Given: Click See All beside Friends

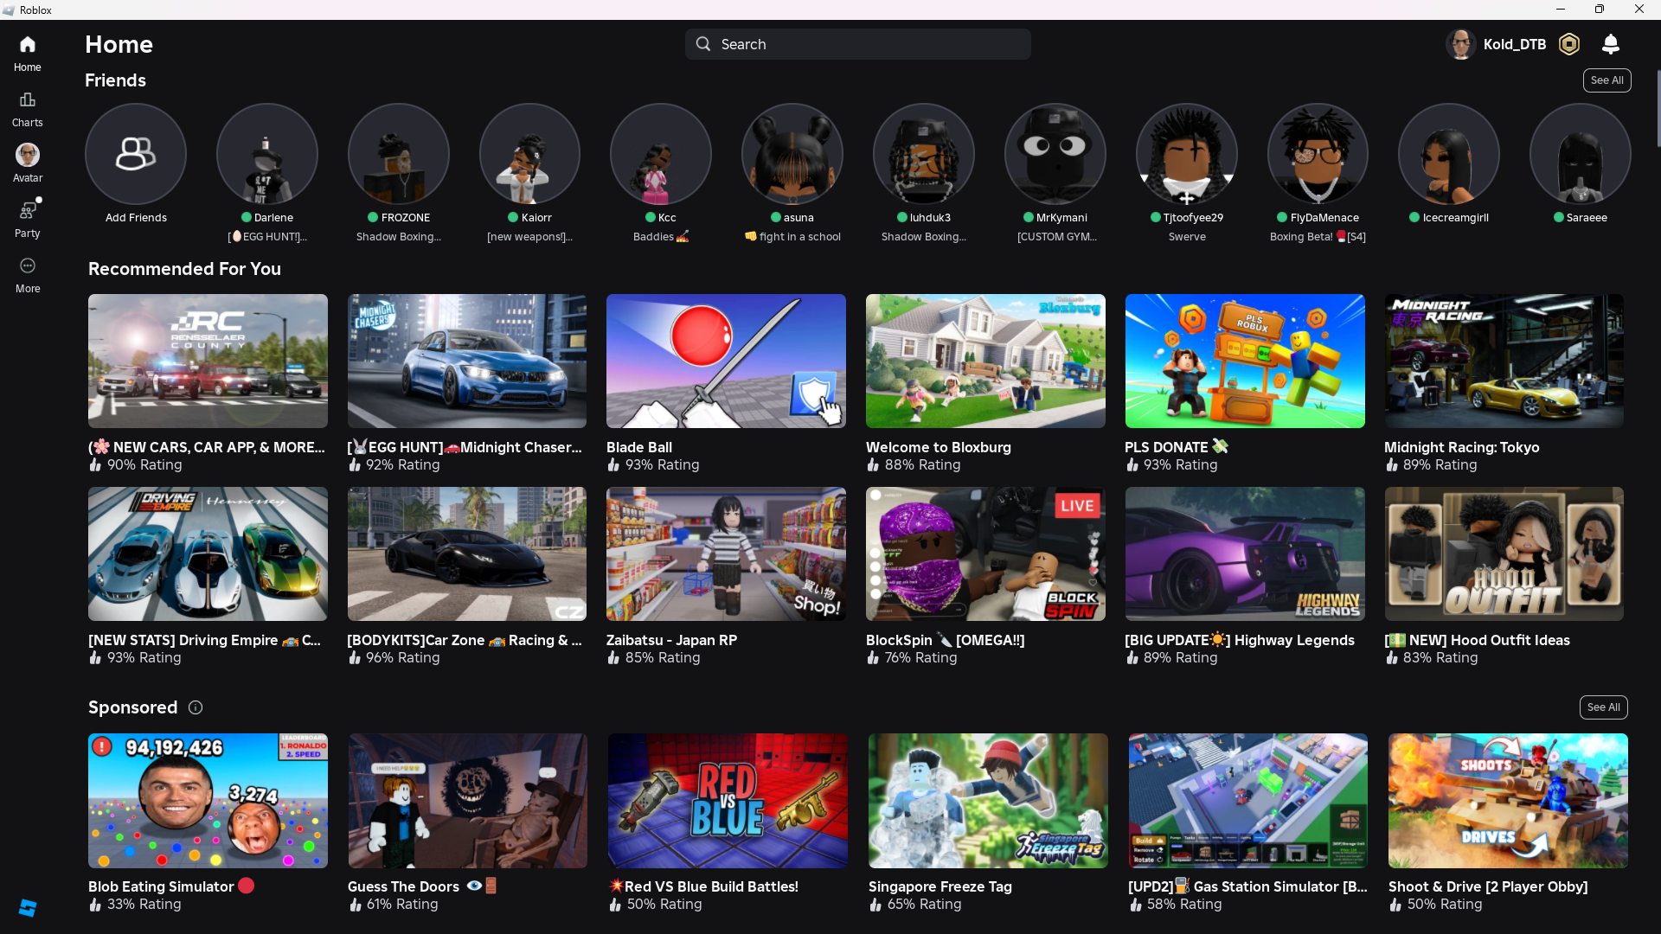Looking at the screenshot, I should 1606,80.
